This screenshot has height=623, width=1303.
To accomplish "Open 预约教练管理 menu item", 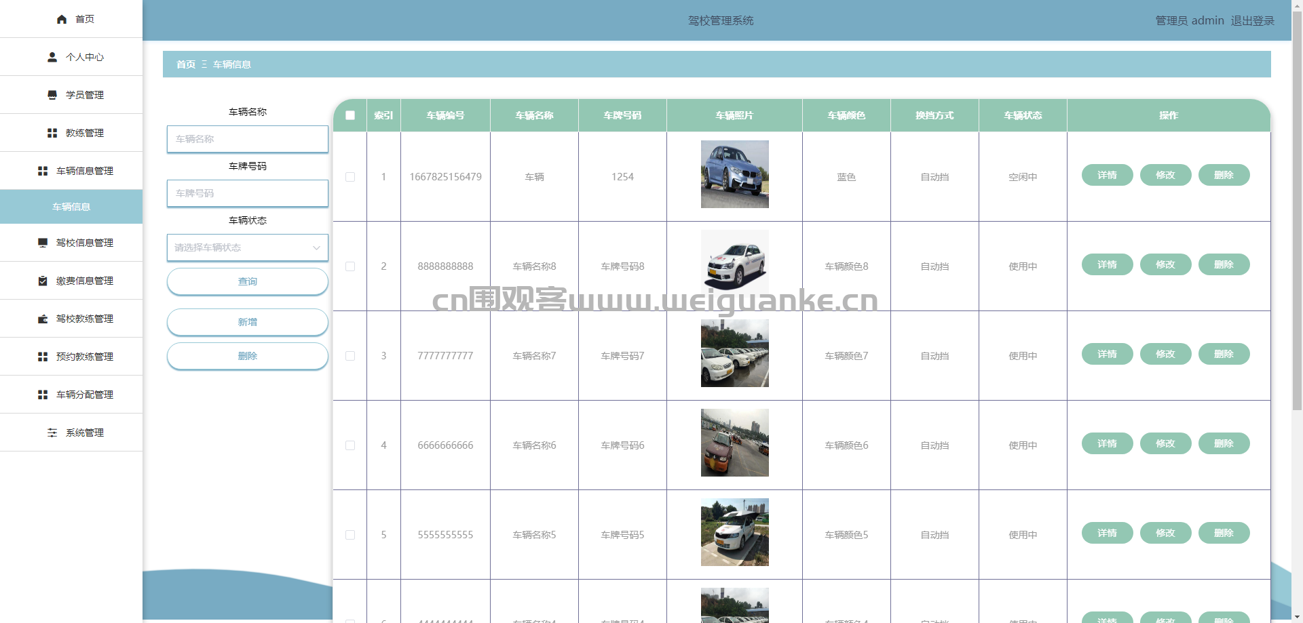I will [71, 357].
